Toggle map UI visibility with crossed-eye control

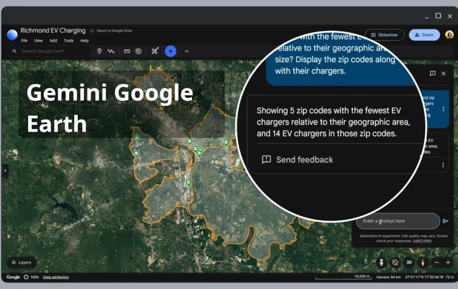click(395, 263)
